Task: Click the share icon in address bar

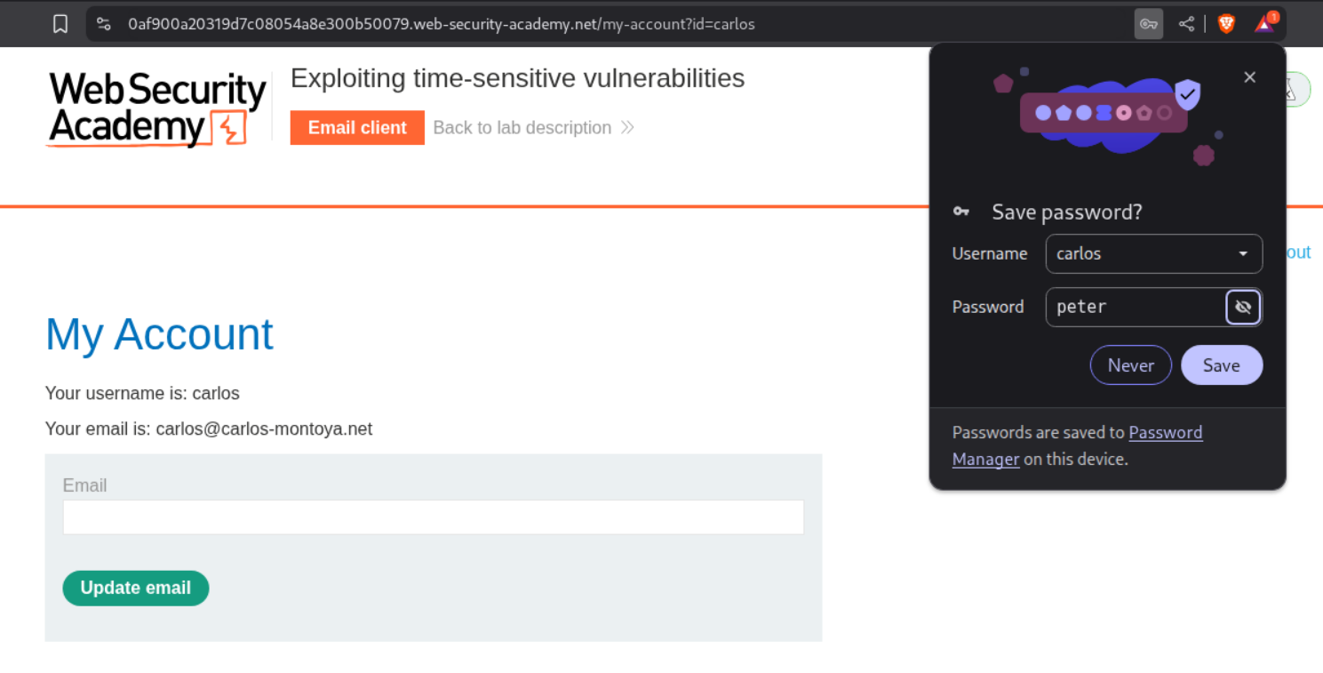Action: pyautogui.click(x=1186, y=24)
